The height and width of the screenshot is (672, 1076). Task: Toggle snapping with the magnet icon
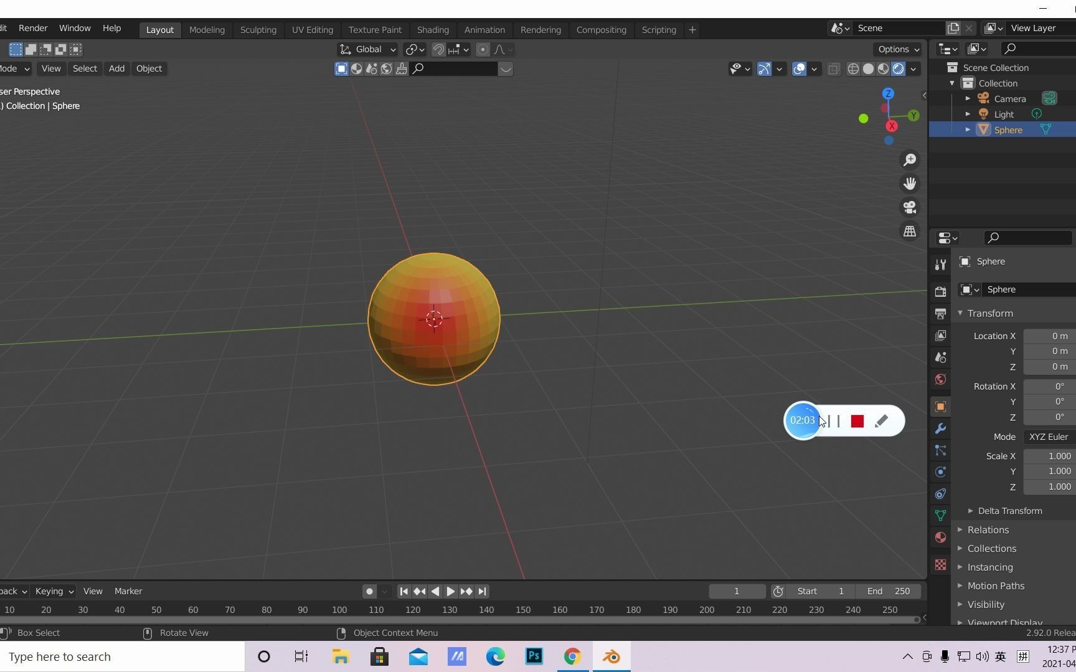(x=438, y=49)
